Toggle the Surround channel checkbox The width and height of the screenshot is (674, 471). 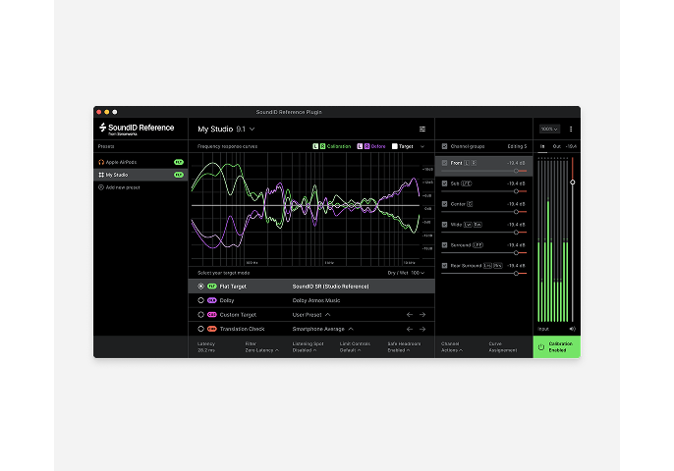tap(444, 245)
